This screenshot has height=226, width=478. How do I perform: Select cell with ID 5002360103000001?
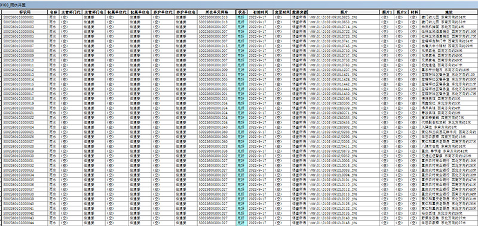pos(25,17)
